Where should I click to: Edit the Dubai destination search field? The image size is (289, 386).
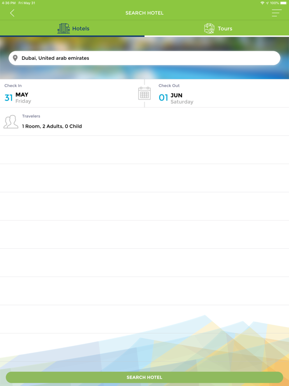coord(144,58)
